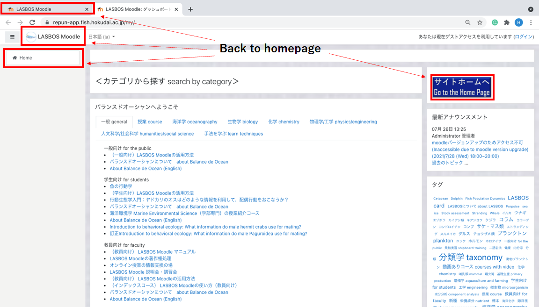This screenshot has width=539, height=307.
Task: Expand the 日本語 (ja) language dropdown
Action: pos(102,37)
